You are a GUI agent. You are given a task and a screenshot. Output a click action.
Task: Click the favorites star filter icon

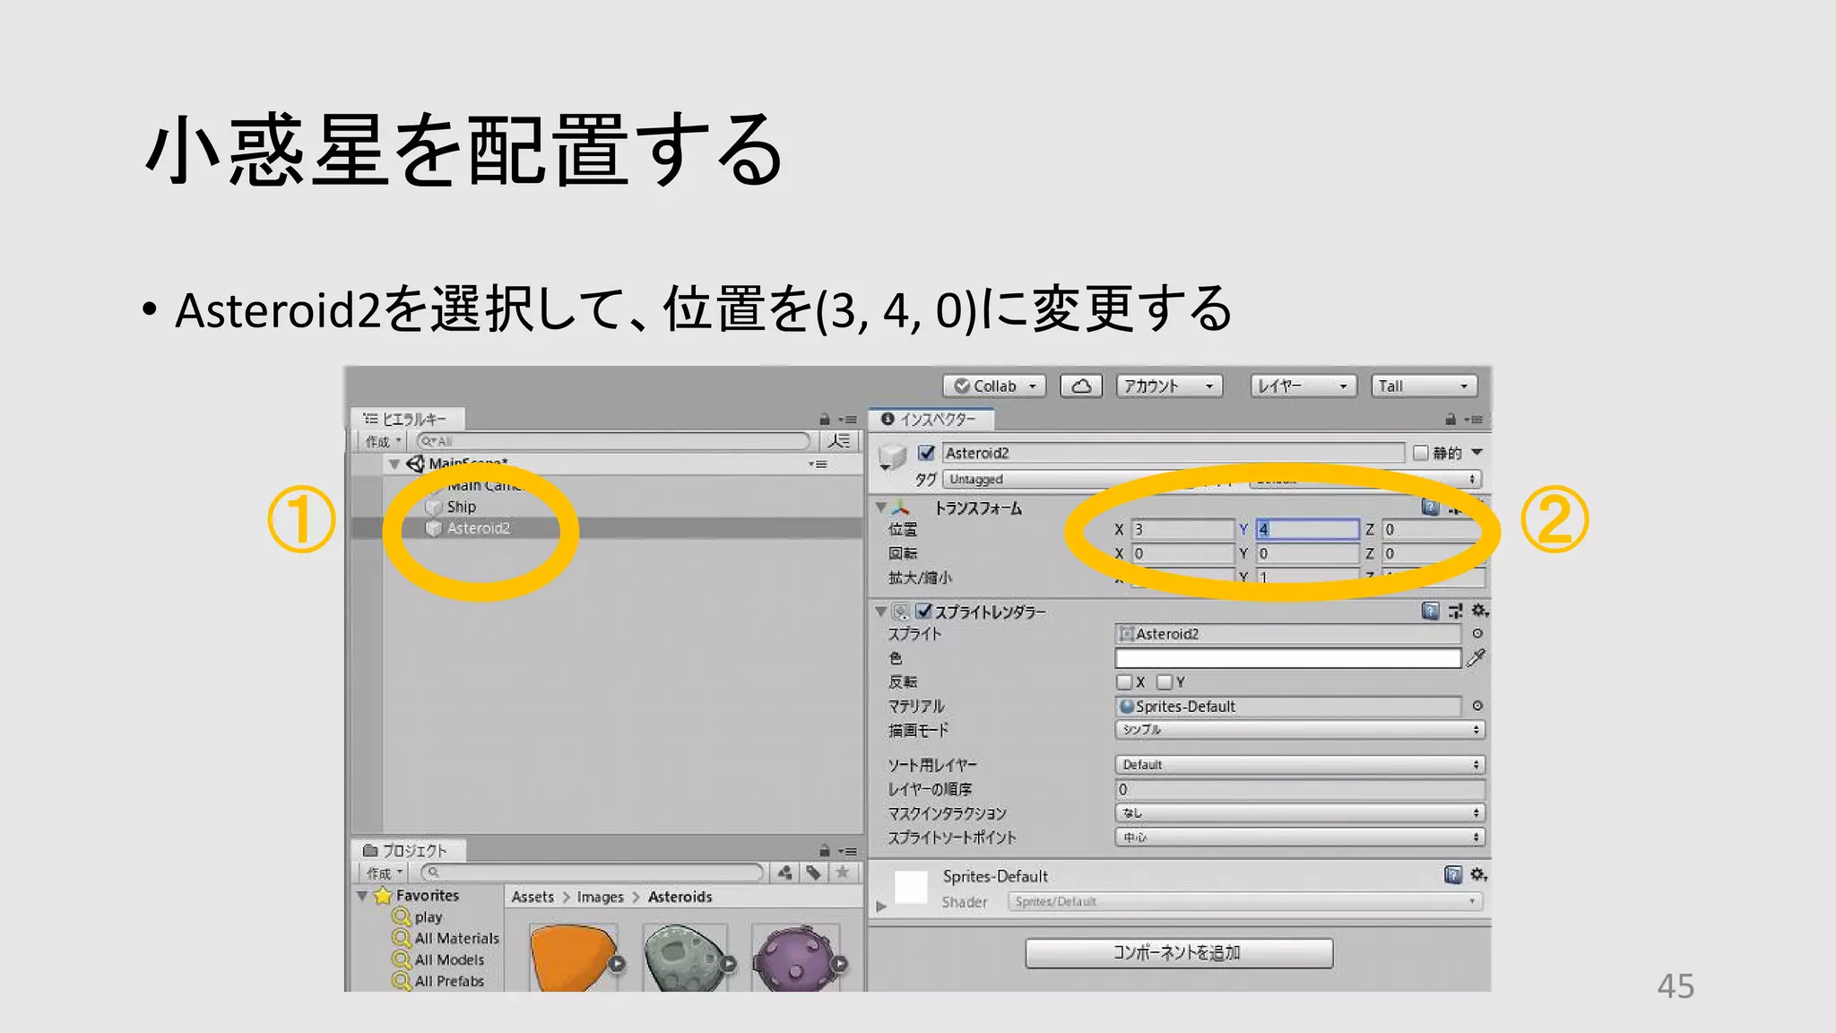tap(843, 872)
